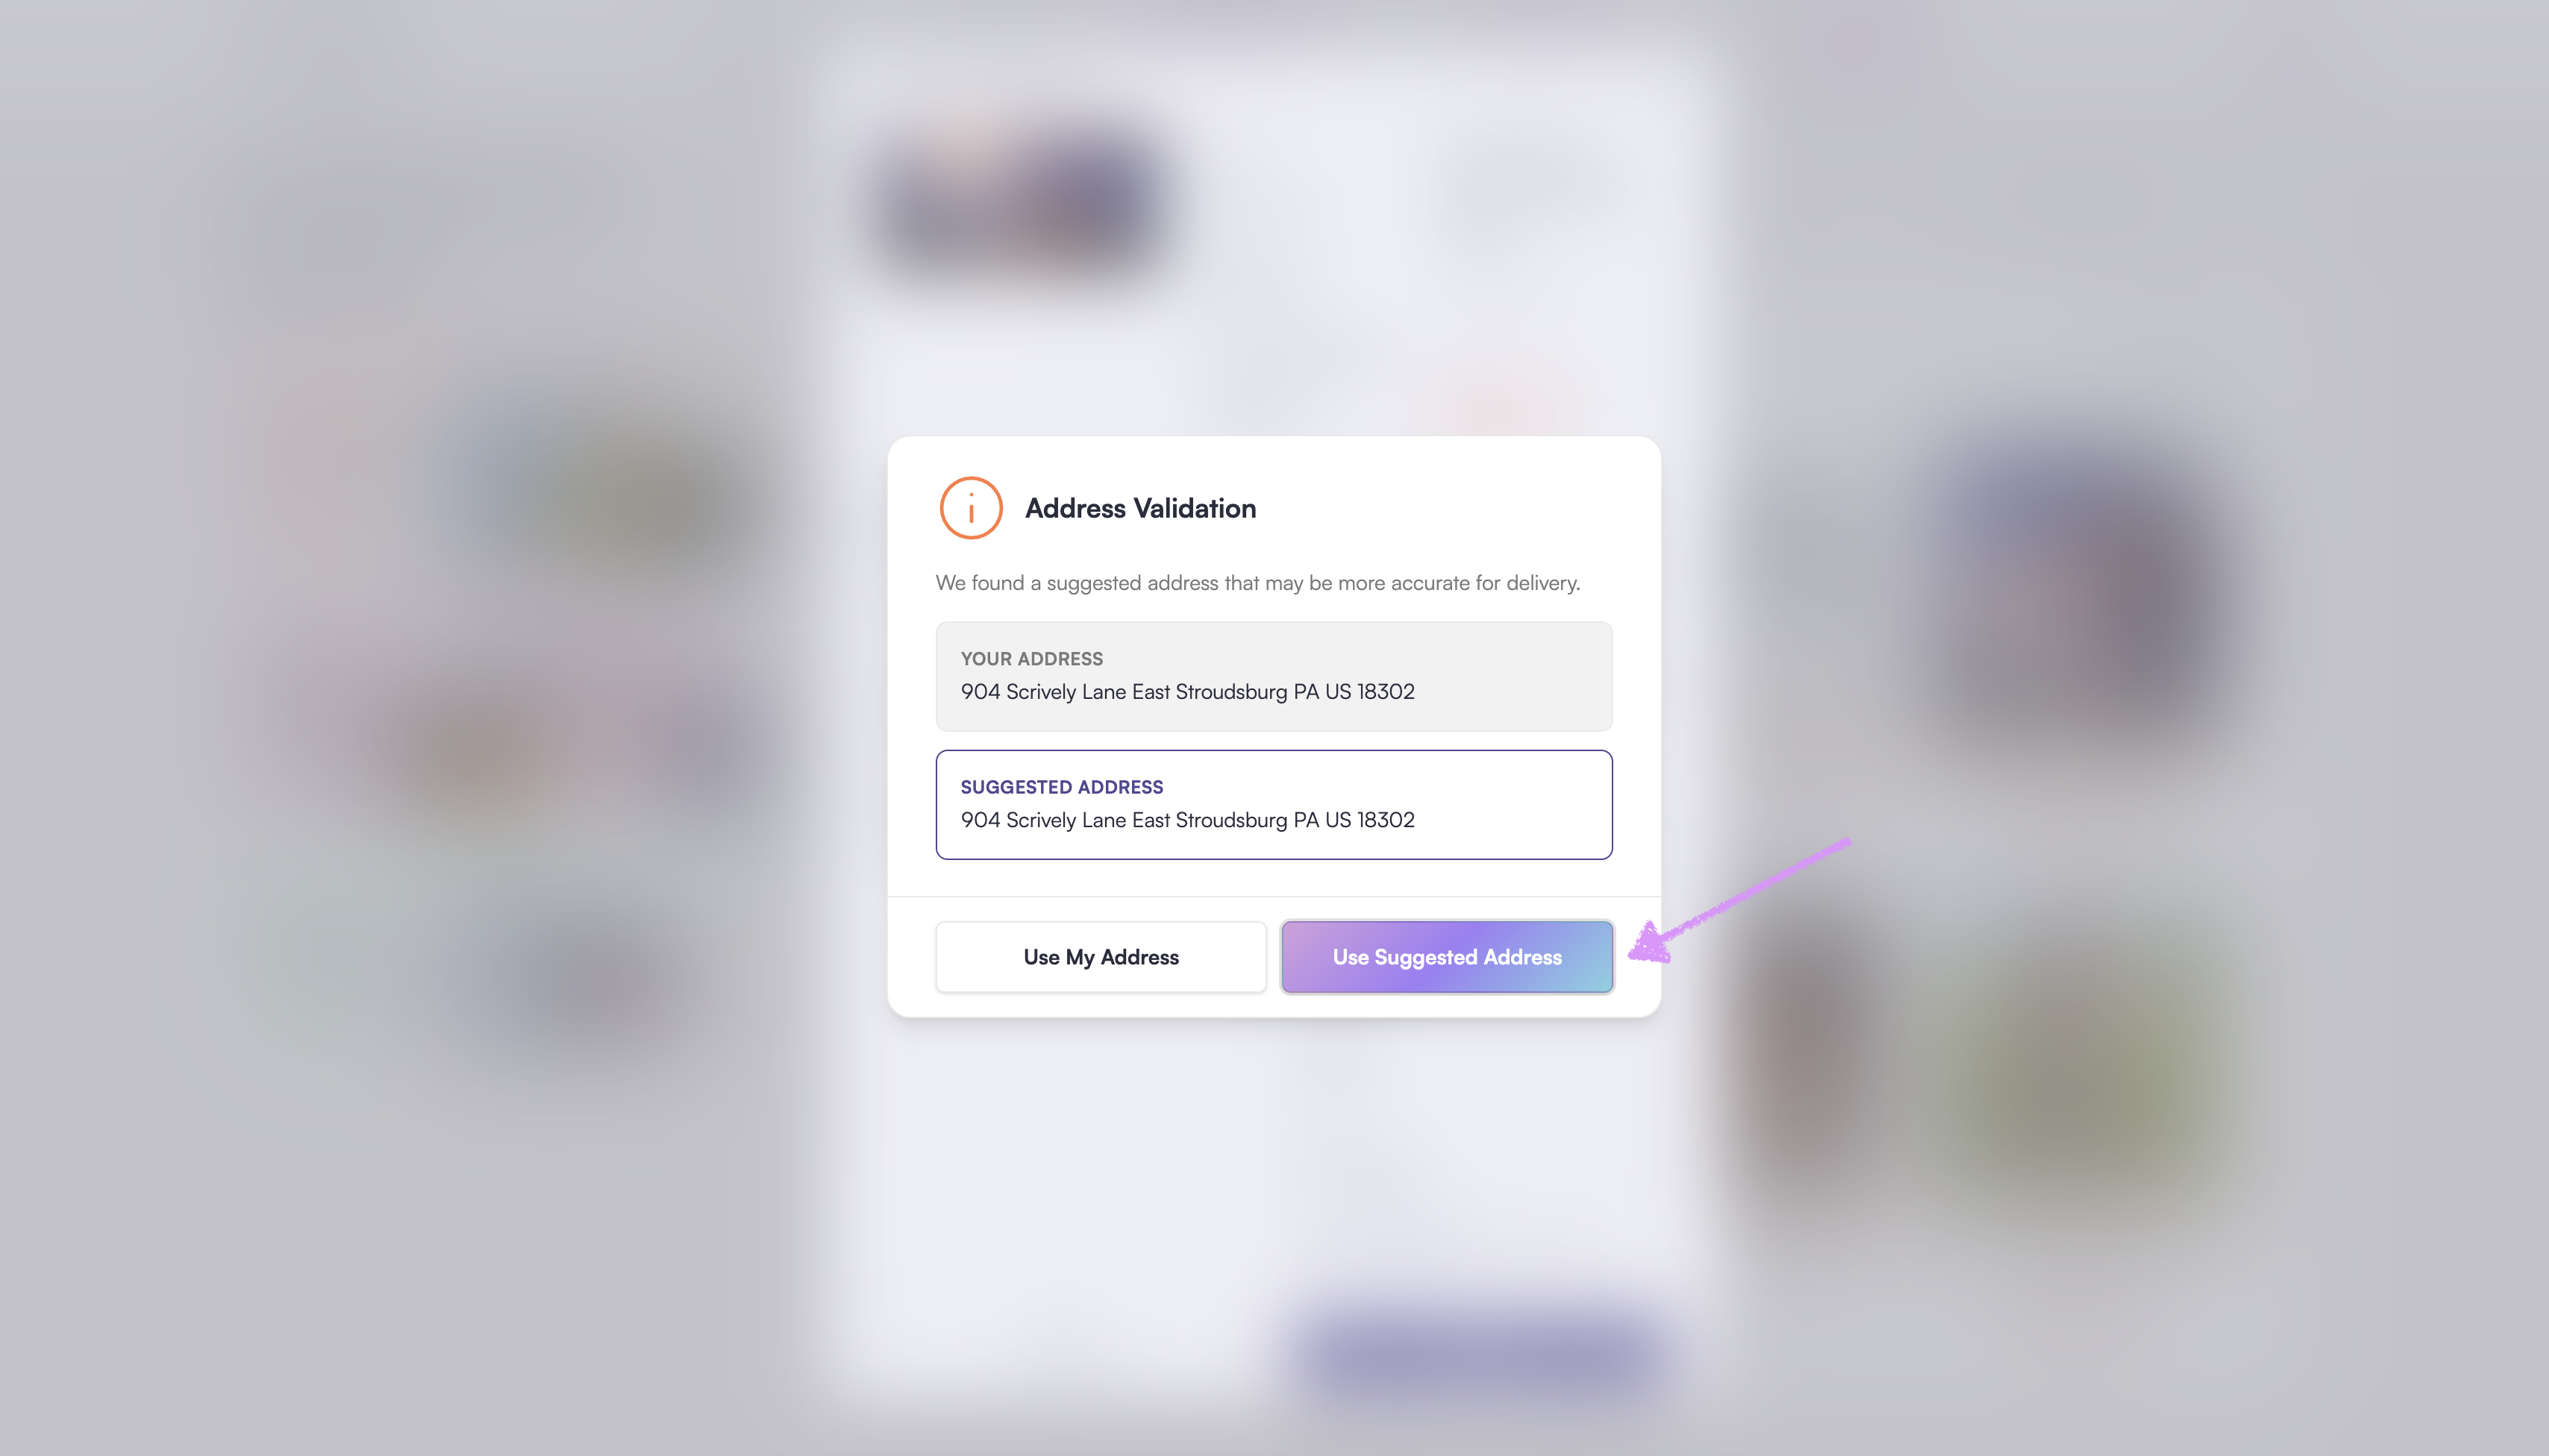Click the blurred dark thumbnail at lower left
This screenshot has height=1456, width=2549.
tap(590, 975)
